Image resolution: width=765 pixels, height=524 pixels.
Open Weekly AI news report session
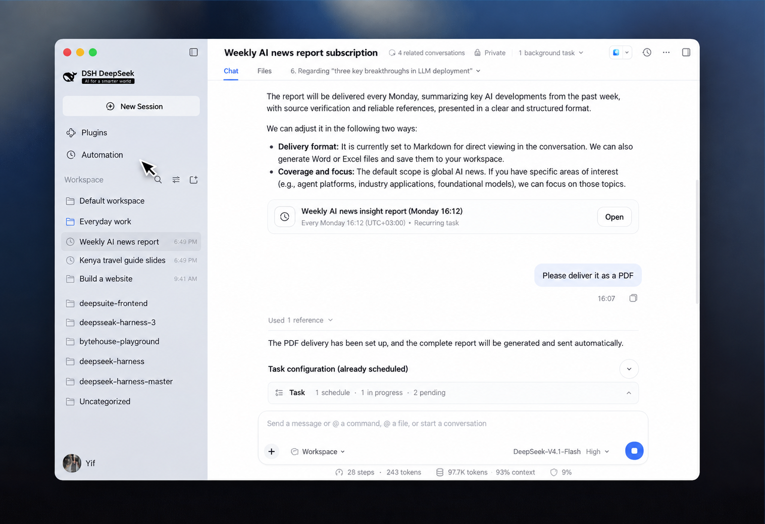(131, 242)
